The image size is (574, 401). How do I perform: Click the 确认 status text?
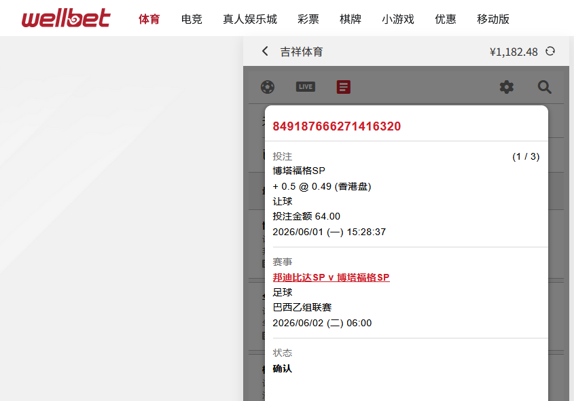pos(282,368)
